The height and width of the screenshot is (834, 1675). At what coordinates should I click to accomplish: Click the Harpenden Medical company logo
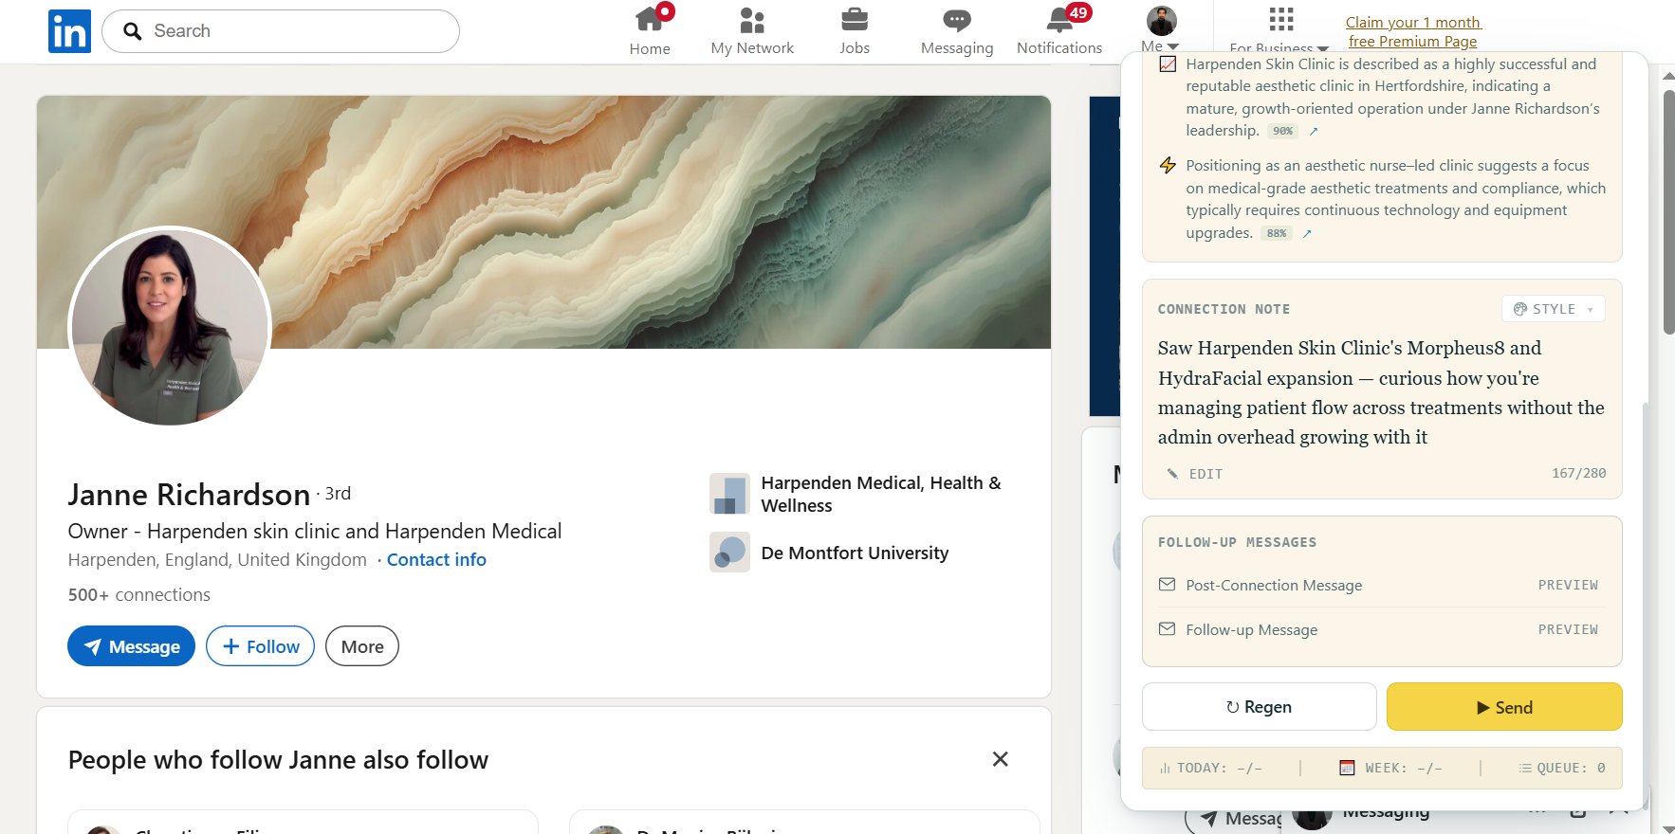coord(729,494)
